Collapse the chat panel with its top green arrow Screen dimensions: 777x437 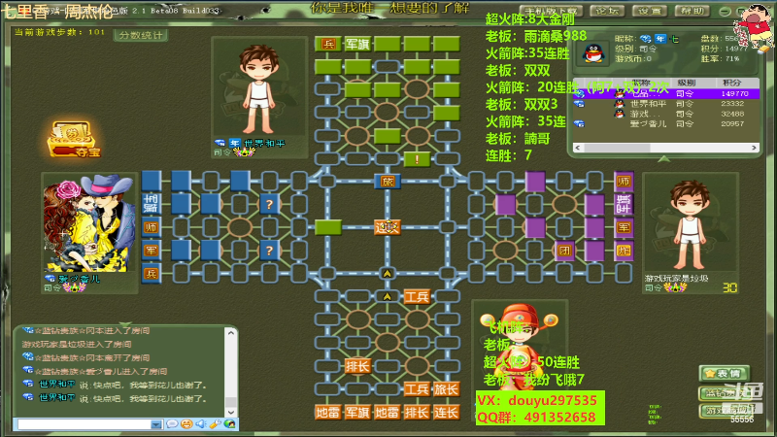(x=125, y=325)
